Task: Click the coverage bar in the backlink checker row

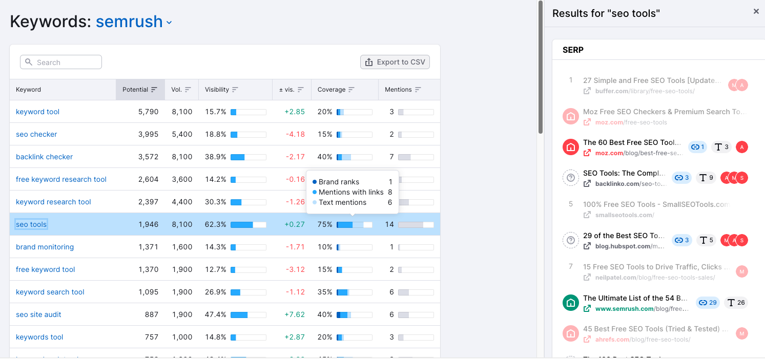Action: (355, 157)
